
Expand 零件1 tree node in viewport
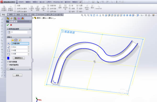click(33, 18)
